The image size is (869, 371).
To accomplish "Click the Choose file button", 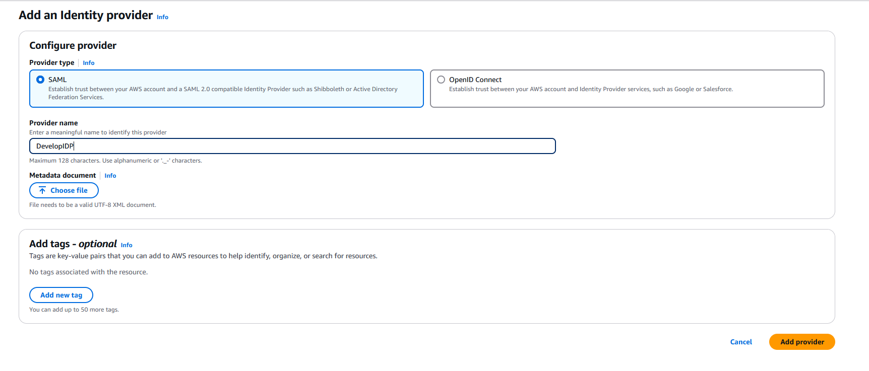I will [64, 190].
